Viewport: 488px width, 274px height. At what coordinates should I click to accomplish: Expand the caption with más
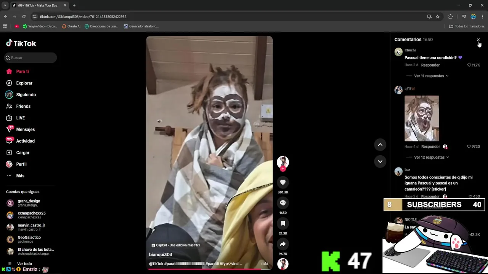(265, 263)
